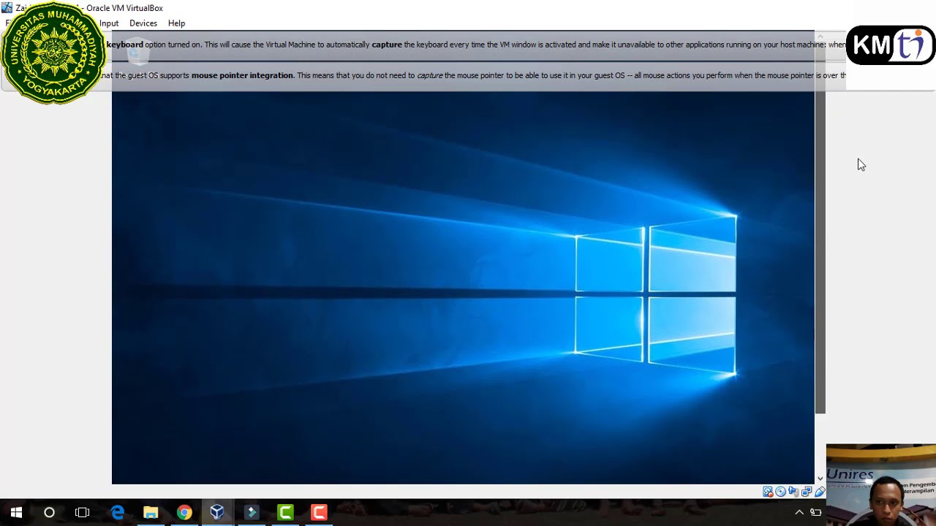Click the optical drive status icon

pos(780,492)
